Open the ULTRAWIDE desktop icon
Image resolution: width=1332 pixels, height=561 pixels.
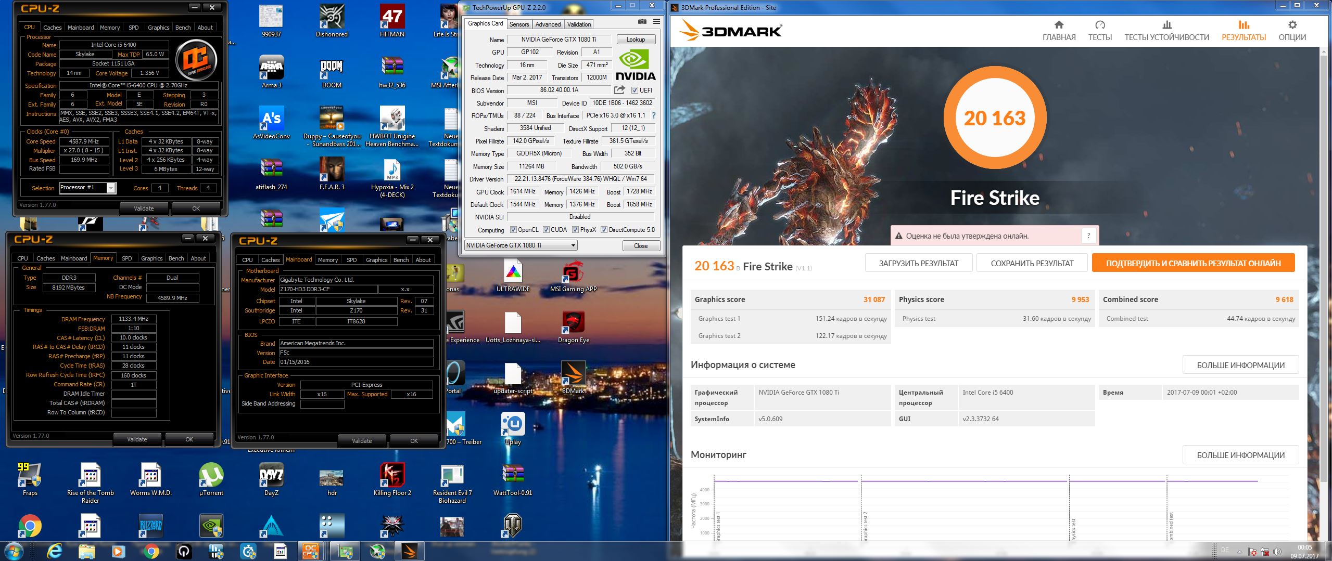pyautogui.click(x=513, y=276)
